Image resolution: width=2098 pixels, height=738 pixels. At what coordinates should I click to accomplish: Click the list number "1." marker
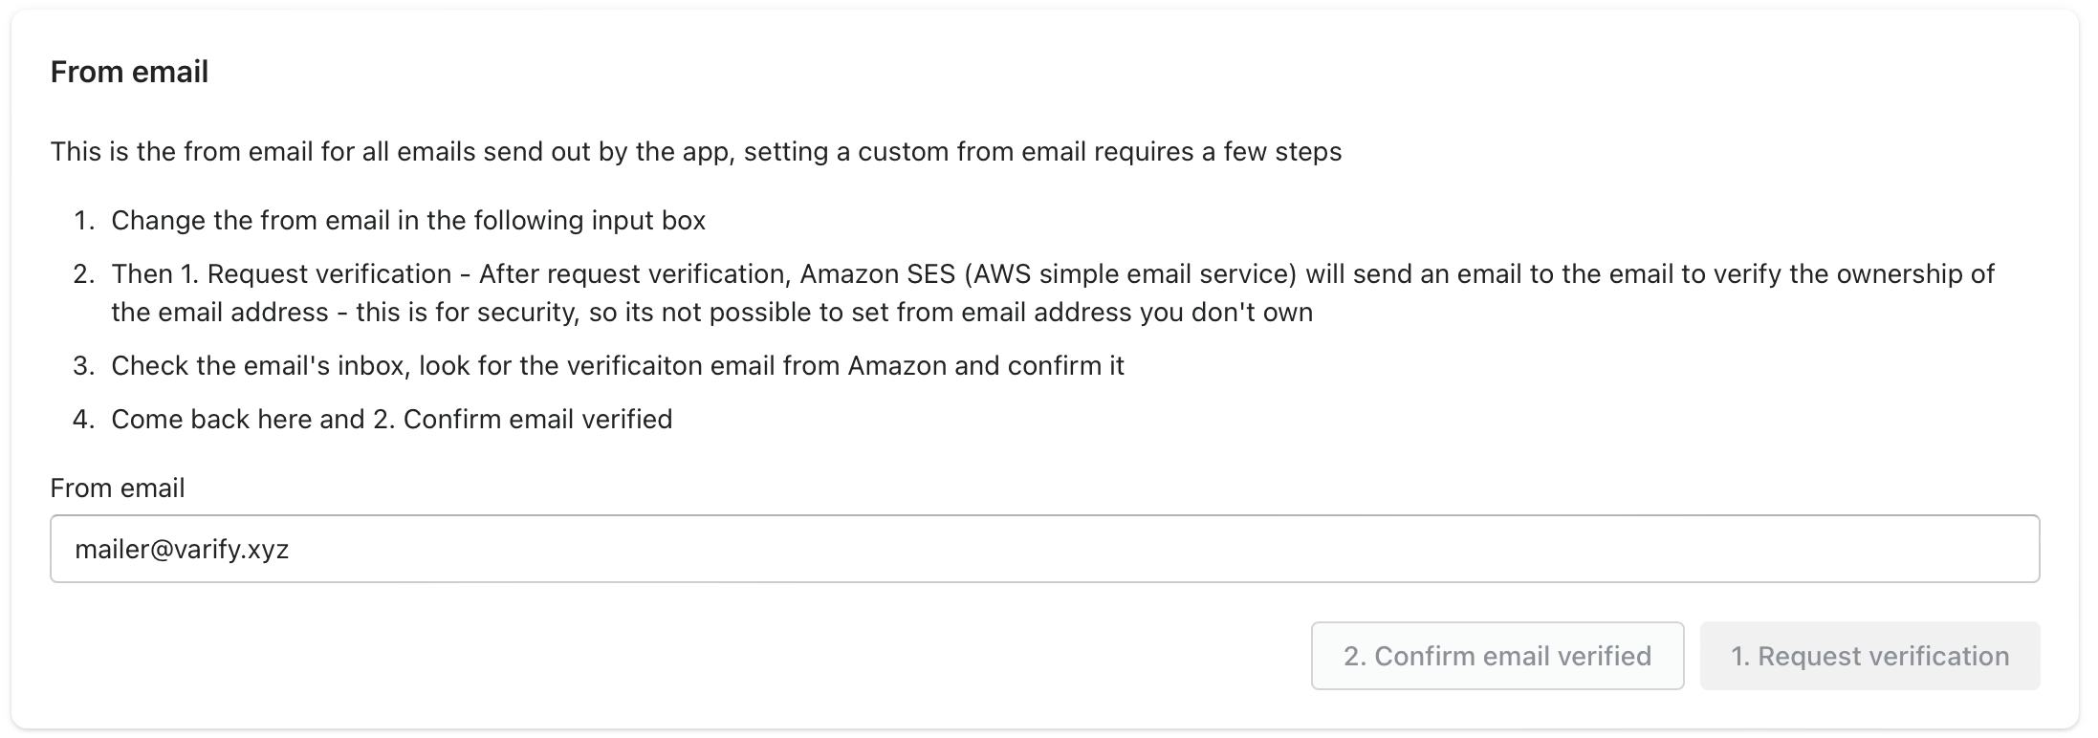tap(84, 221)
